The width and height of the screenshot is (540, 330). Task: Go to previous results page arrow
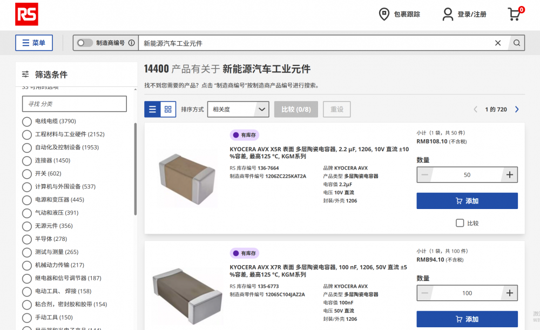click(475, 109)
